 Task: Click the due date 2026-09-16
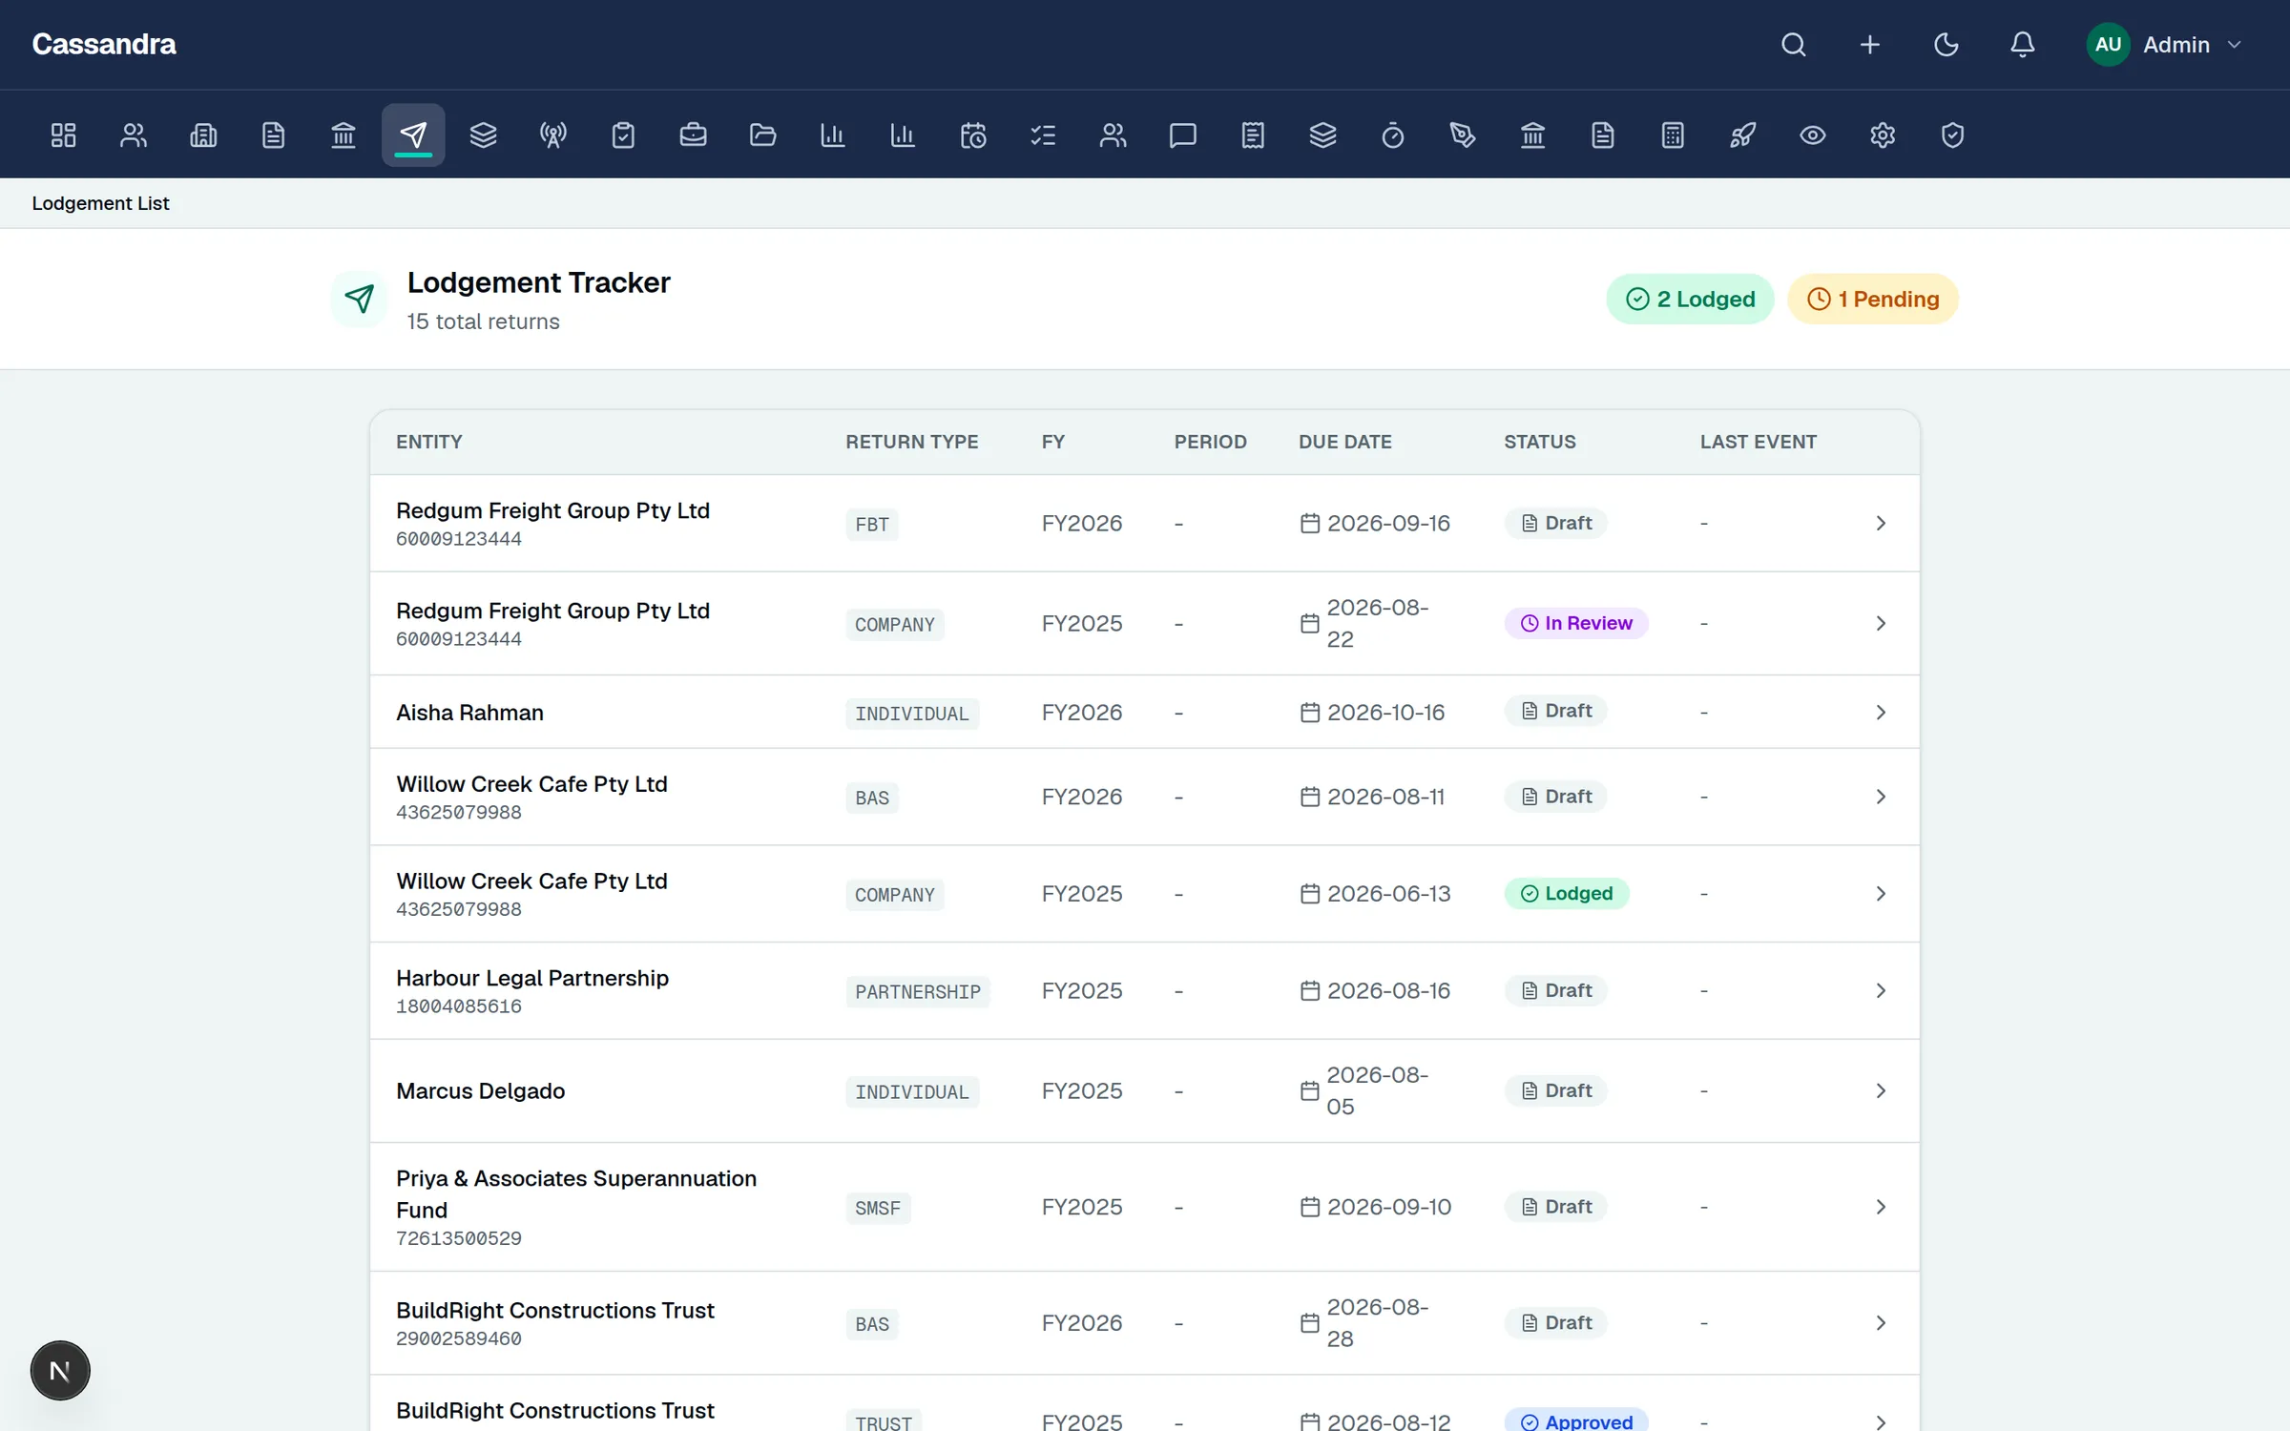click(x=1388, y=523)
